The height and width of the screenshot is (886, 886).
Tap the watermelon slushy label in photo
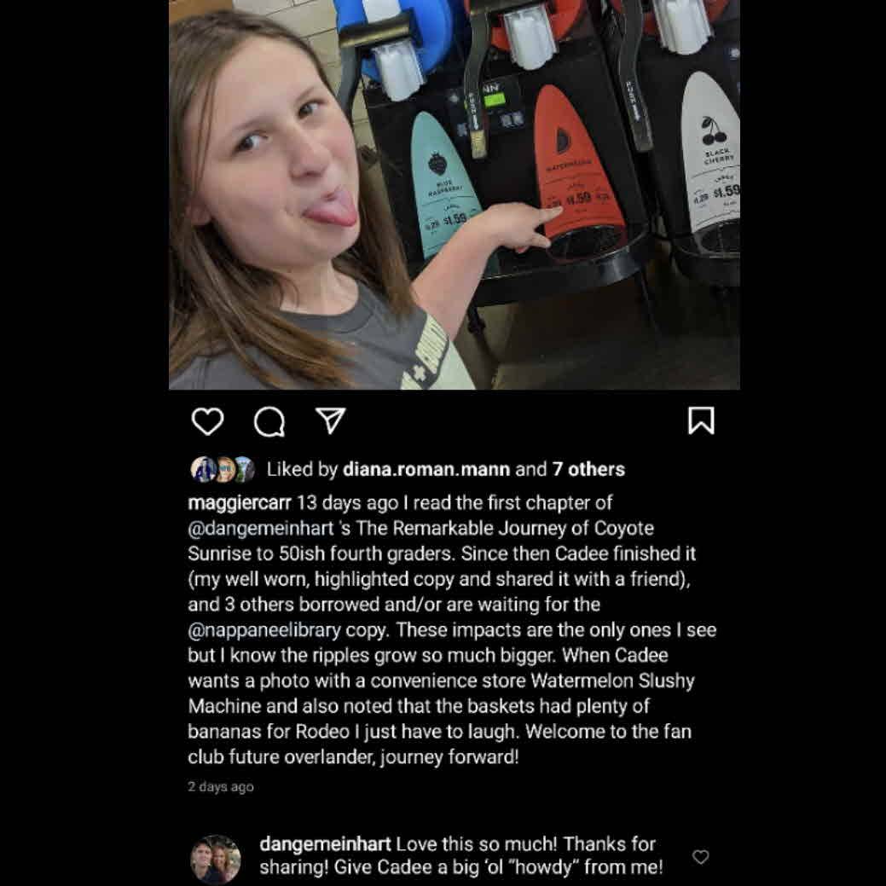coord(577,164)
